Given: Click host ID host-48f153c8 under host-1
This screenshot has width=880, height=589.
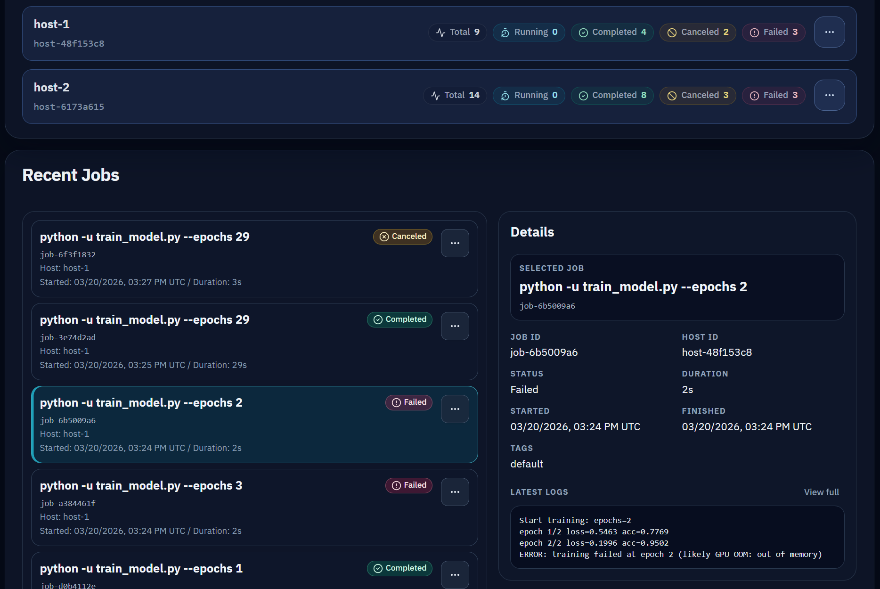Looking at the screenshot, I should click(x=69, y=44).
